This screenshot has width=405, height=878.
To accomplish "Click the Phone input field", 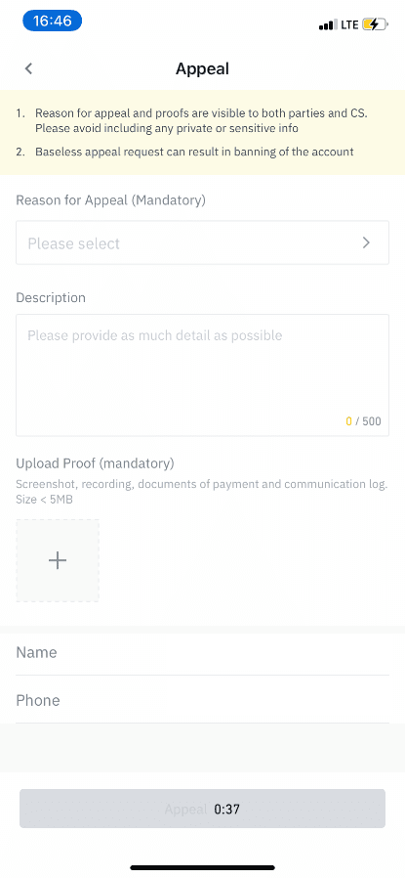I will (202, 700).
